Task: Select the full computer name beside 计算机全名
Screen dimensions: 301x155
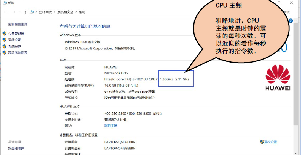Action: coord(120,148)
